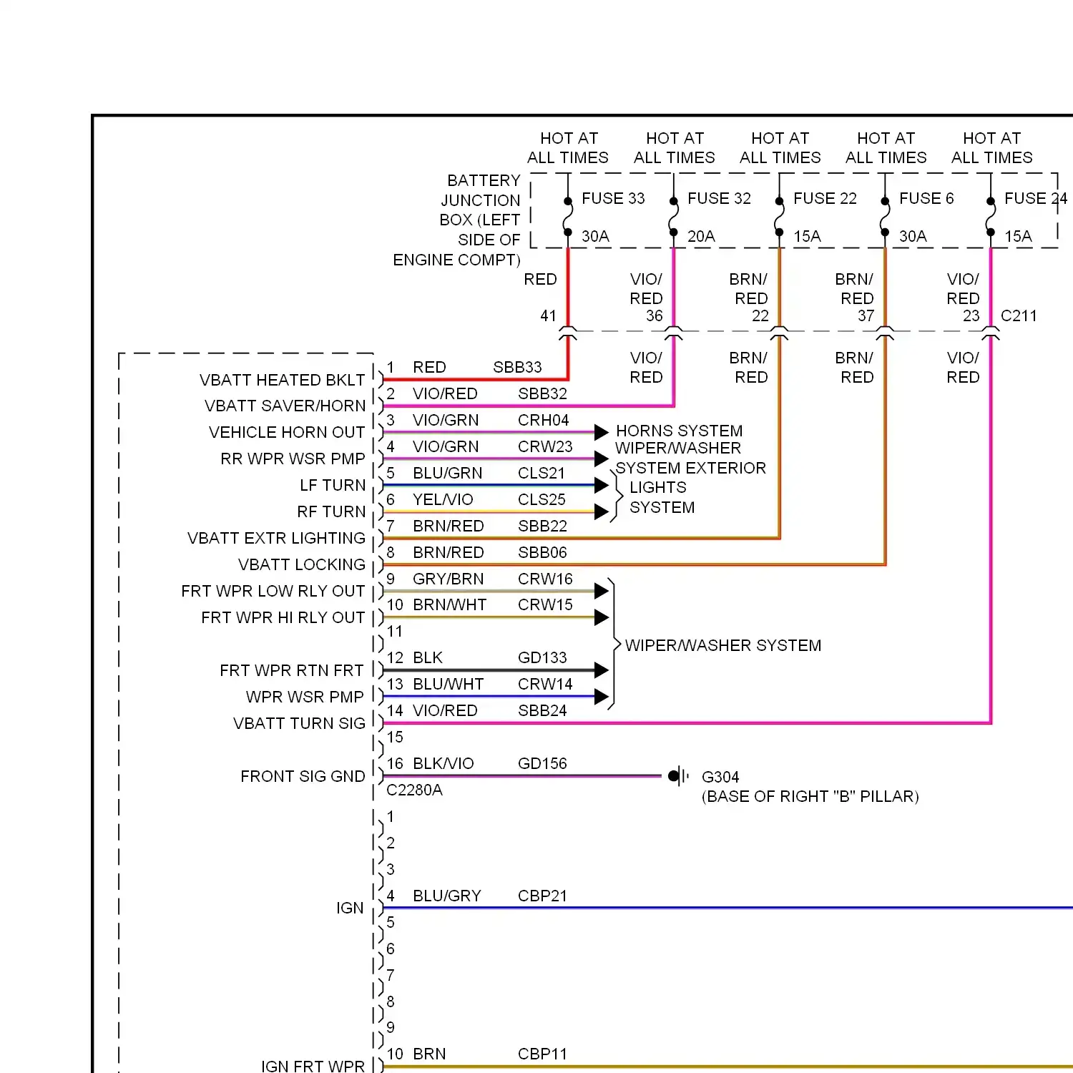This screenshot has height=1073, width=1073.
Task: Click the CRH04 circuit code
Action: [x=543, y=420]
